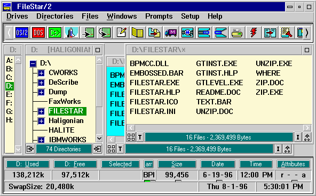The image size is (316, 196).
Task: Open the Files menu
Action: 90,17
